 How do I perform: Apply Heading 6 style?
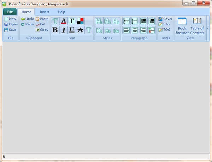[116, 30]
